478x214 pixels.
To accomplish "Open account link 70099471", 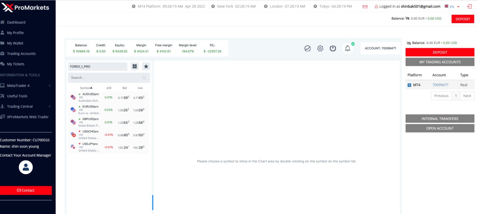I will pyautogui.click(x=440, y=85).
